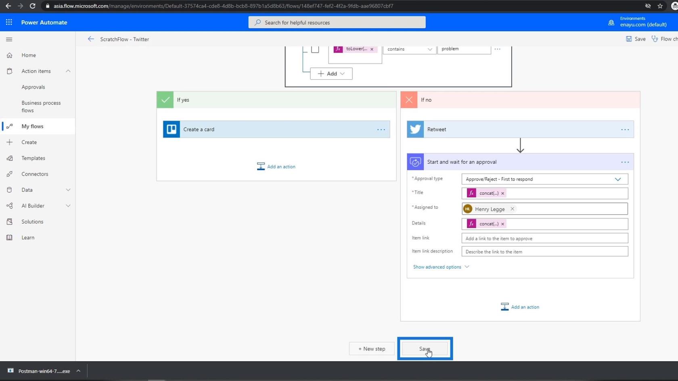Click the bottom Save button
Screen dimensions: 678x381
tap(425, 349)
